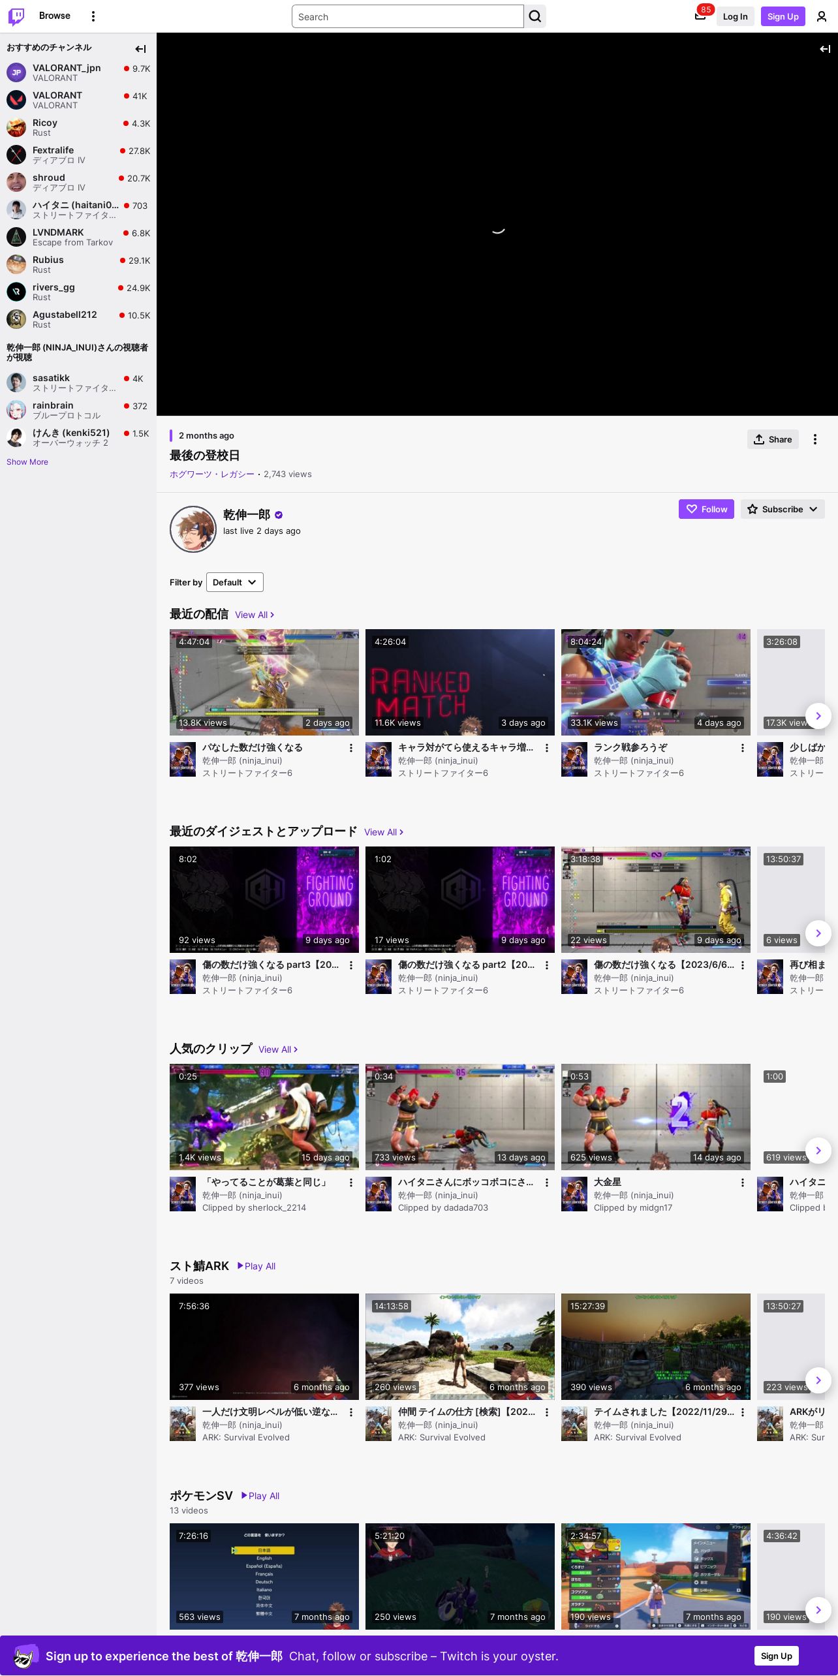This screenshot has width=838, height=1676.
Task: Open rainbrain channel avatar
Action: tap(16, 410)
